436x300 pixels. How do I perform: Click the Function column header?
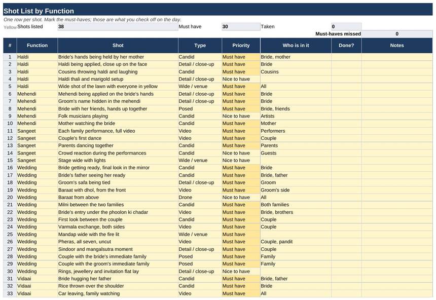click(37, 45)
